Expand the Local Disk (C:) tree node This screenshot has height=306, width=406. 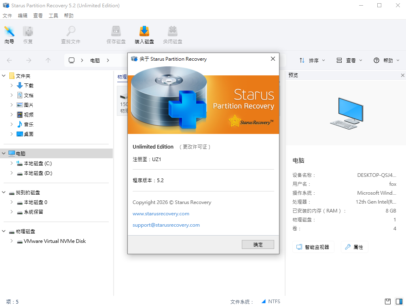coord(12,164)
